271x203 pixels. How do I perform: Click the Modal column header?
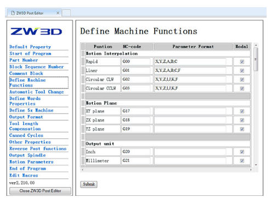pyautogui.click(x=241, y=47)
